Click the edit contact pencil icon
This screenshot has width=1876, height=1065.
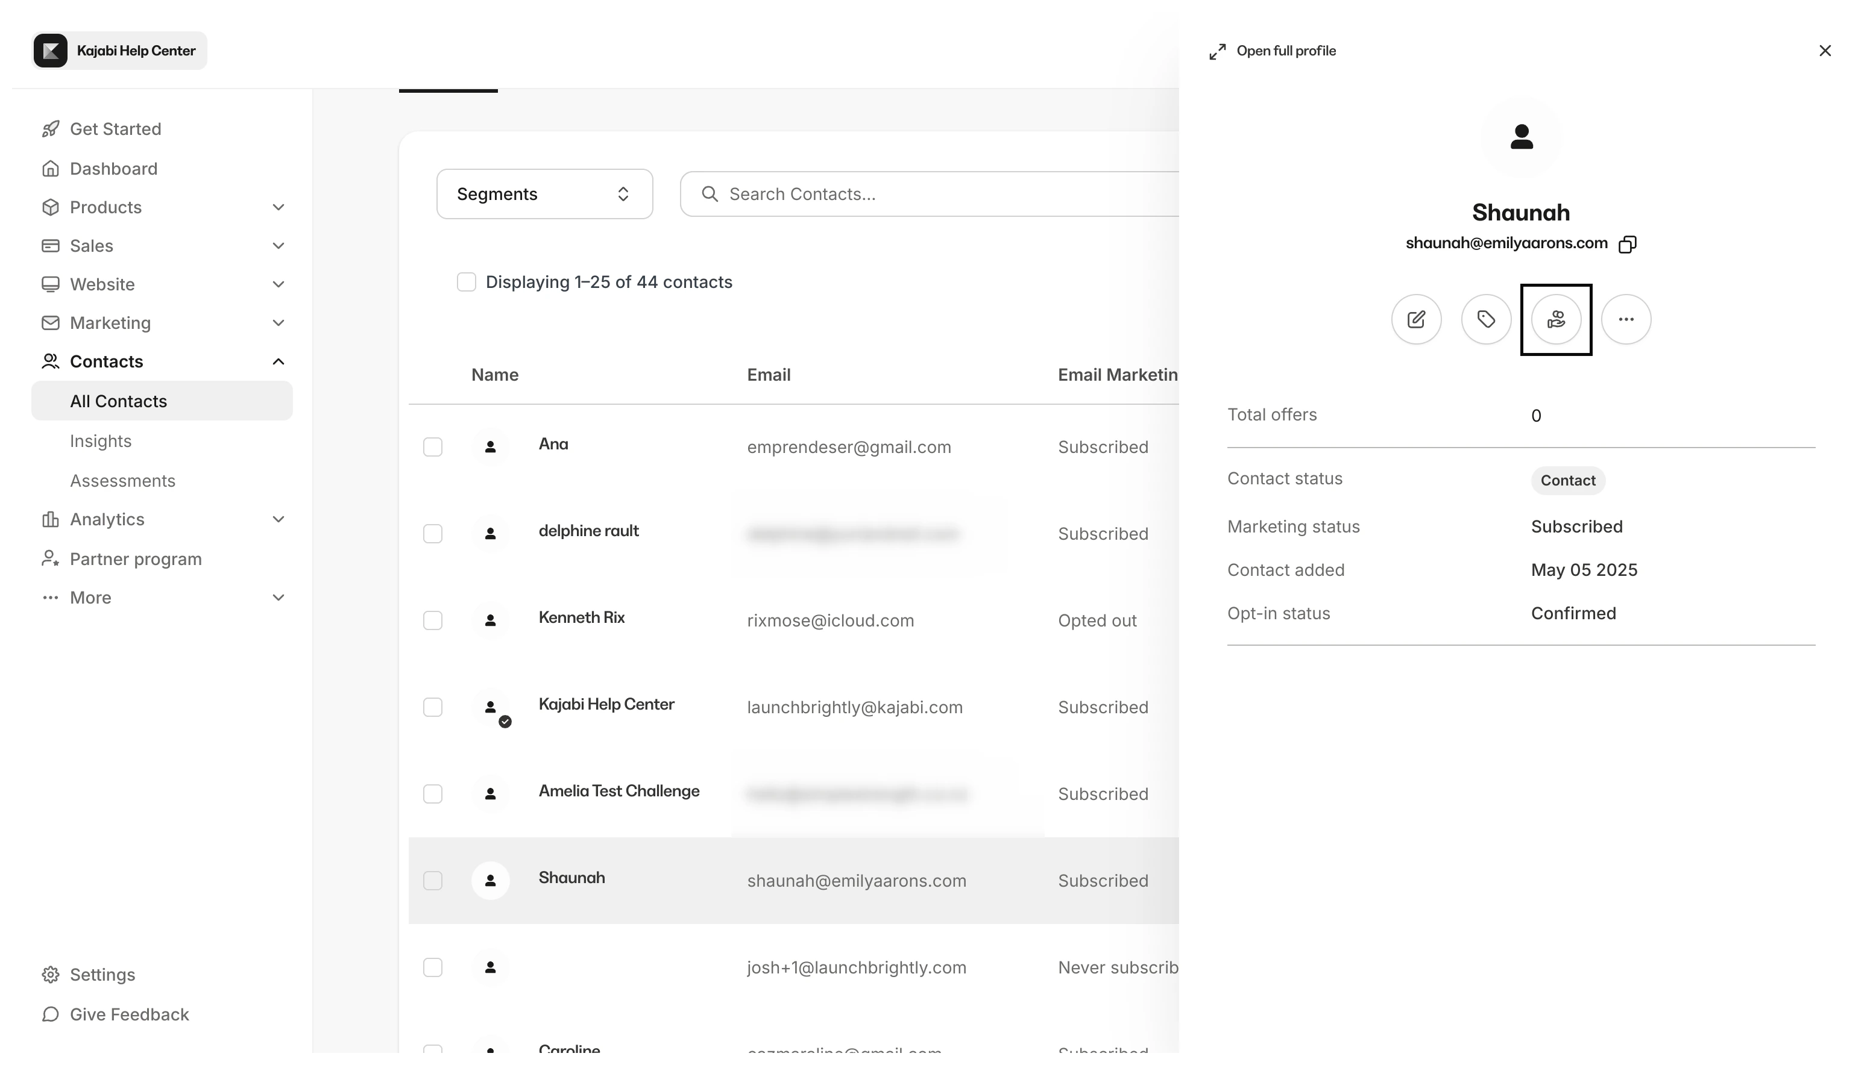pyautogui.click(x=1415, y=320)
